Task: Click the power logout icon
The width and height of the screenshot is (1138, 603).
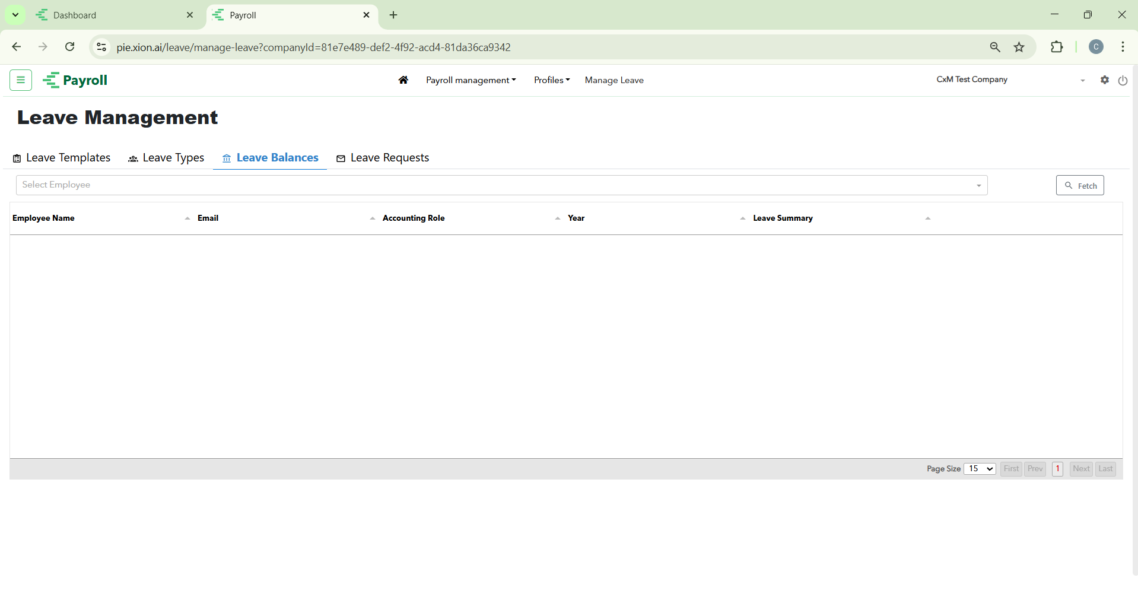Action: (x=1123, y=81)
